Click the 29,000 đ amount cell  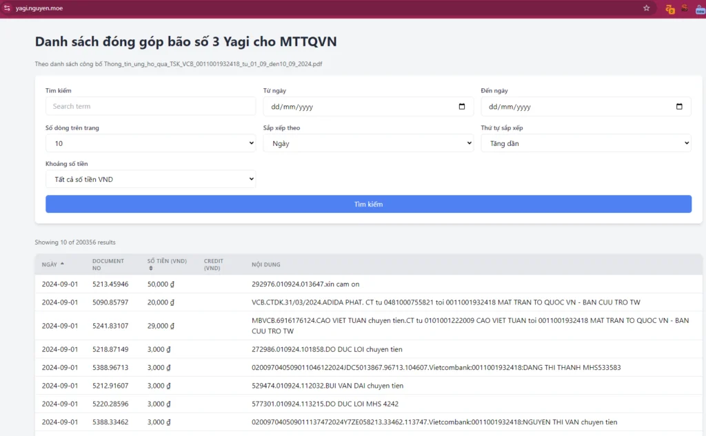[161, 326]
